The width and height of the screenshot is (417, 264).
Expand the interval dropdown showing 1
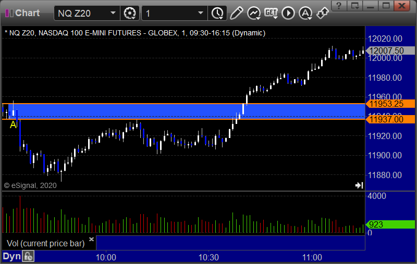(201, 12)
